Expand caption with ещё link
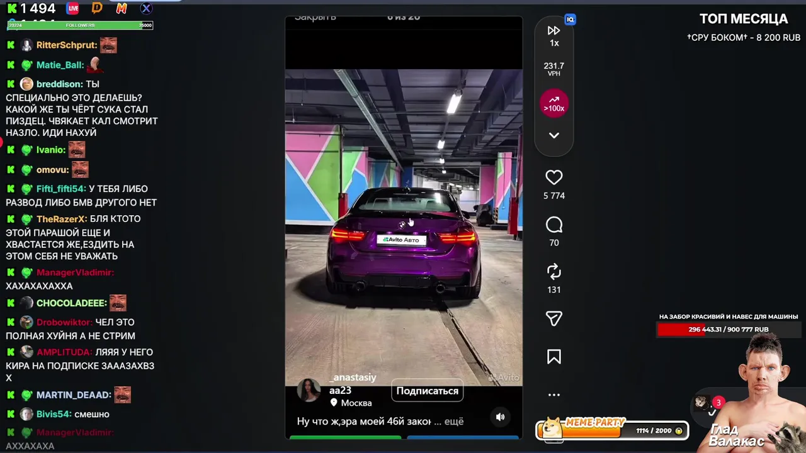This screenshot has width=806, height=453. (453, 422)
